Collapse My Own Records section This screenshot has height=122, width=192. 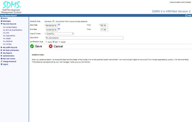click(2, 24)
